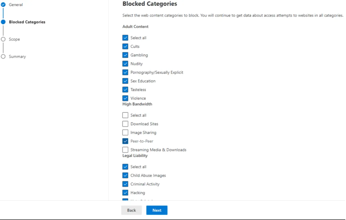Disable the Violence content block
This screenshot has width=346, height=220.
pos(125,98)
